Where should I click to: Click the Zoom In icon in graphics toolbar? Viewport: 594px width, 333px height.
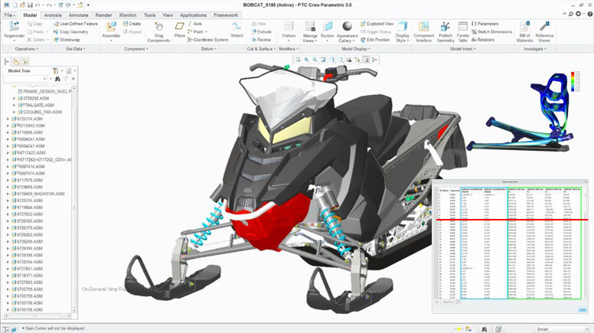tap(306, 60)
